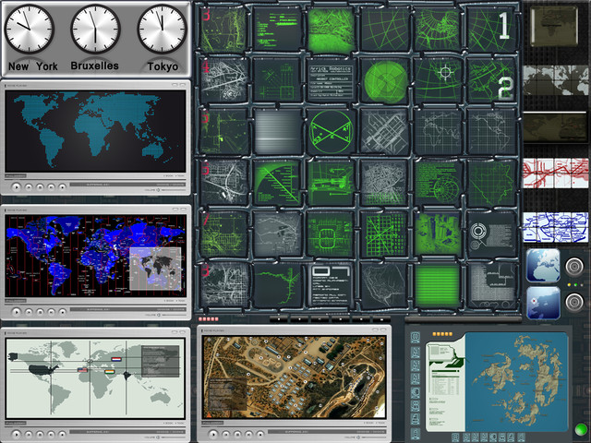Click the United States highlighted on the flags map
The image size is (591, 443).
(43, 369)
